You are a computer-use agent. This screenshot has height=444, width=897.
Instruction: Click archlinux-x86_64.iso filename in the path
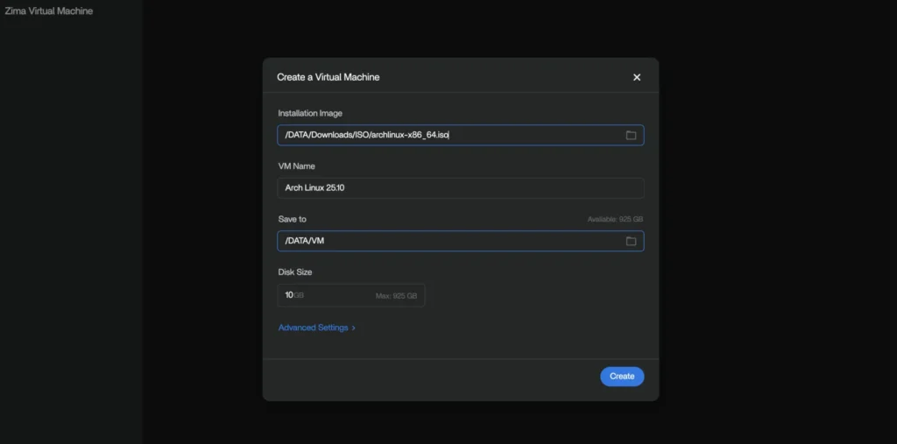410,135
